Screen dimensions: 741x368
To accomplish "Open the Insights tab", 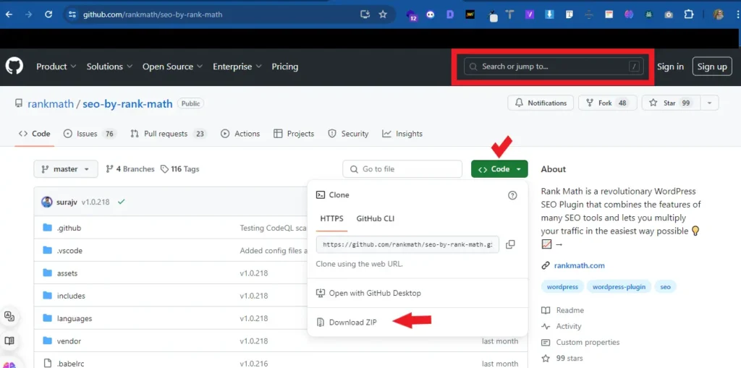I will tap(402, 134).
